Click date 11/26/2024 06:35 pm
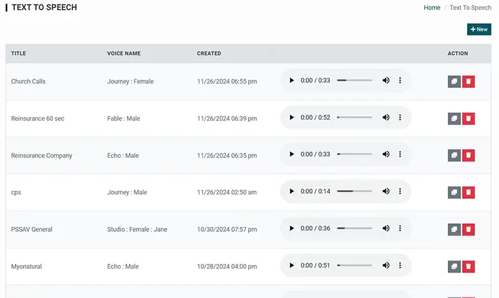This screenshot has width=499, height=298. click(x=227, y=155)
